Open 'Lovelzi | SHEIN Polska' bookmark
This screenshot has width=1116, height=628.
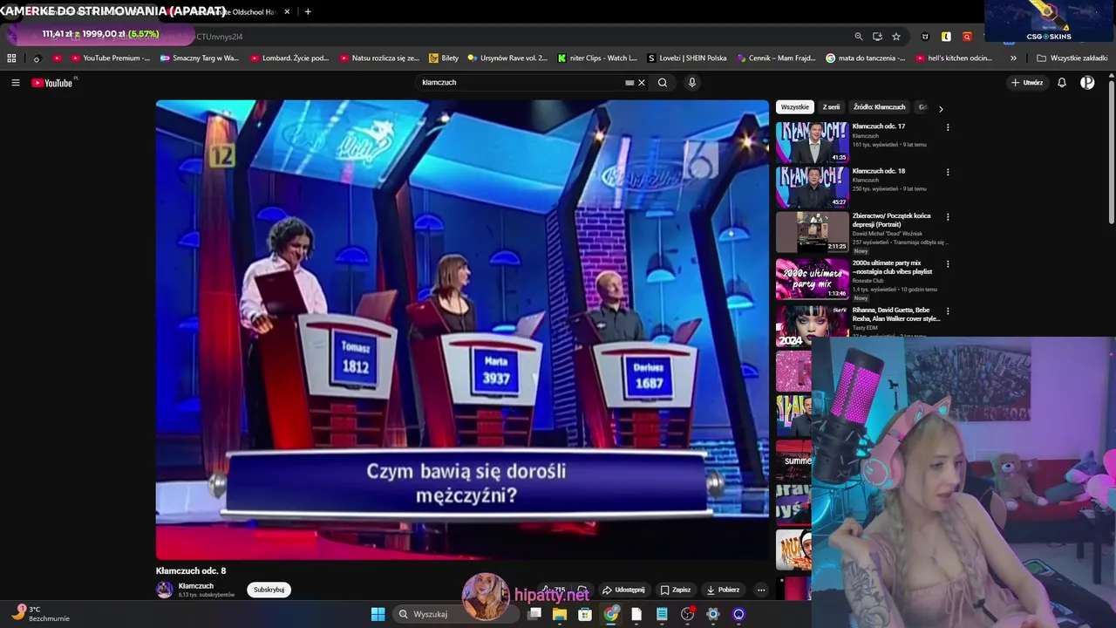tap(687, 58)
